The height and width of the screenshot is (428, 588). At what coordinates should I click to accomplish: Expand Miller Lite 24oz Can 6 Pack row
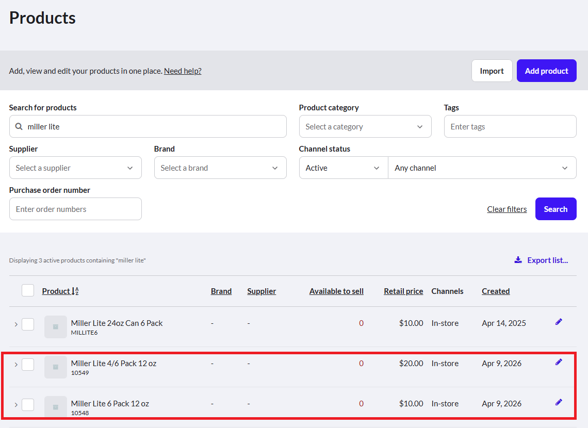pos(16,324)
